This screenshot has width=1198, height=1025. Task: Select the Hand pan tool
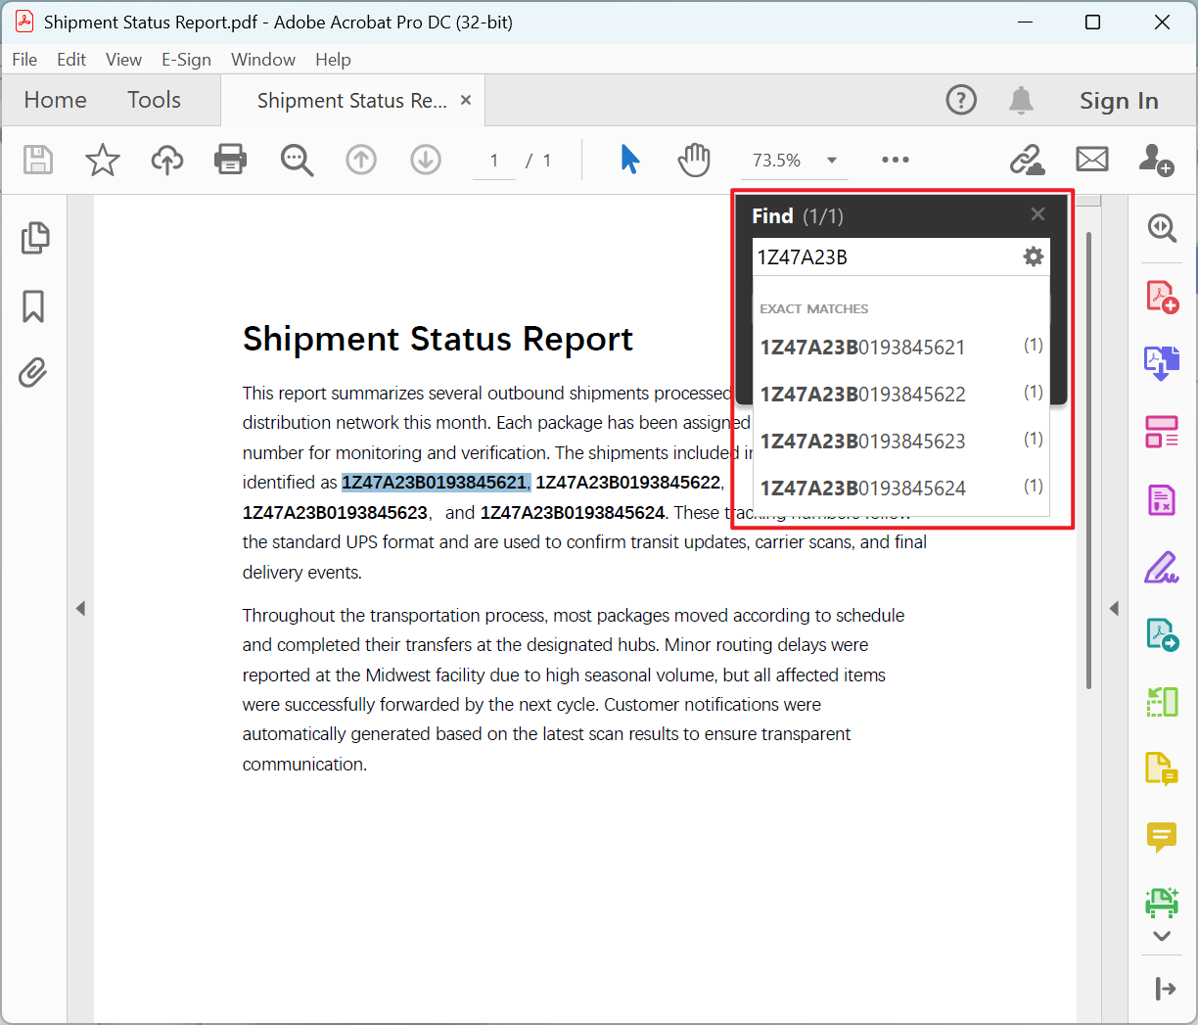(x=694, y=160)
